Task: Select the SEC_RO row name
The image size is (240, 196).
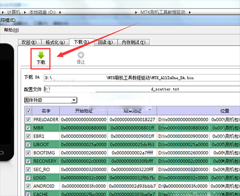Action: pos(41,169)
